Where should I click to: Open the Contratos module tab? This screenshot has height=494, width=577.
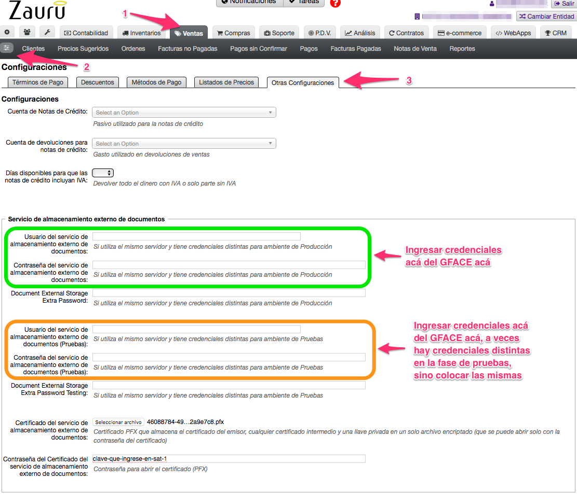(406, 33)
